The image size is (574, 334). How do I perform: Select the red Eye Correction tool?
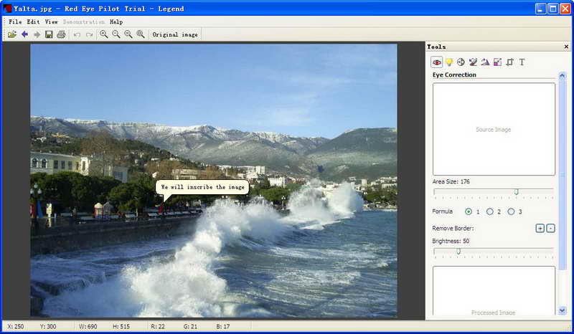click(x=437, y=62)
